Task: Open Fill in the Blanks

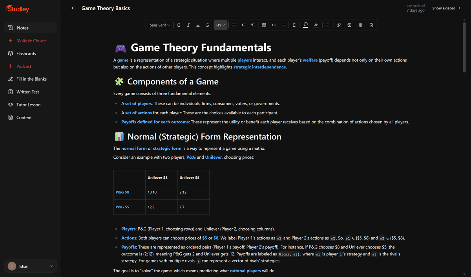Action: pos(31,79)
